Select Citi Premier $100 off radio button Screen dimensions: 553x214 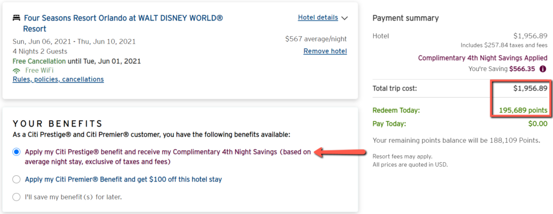coord(16,180)
